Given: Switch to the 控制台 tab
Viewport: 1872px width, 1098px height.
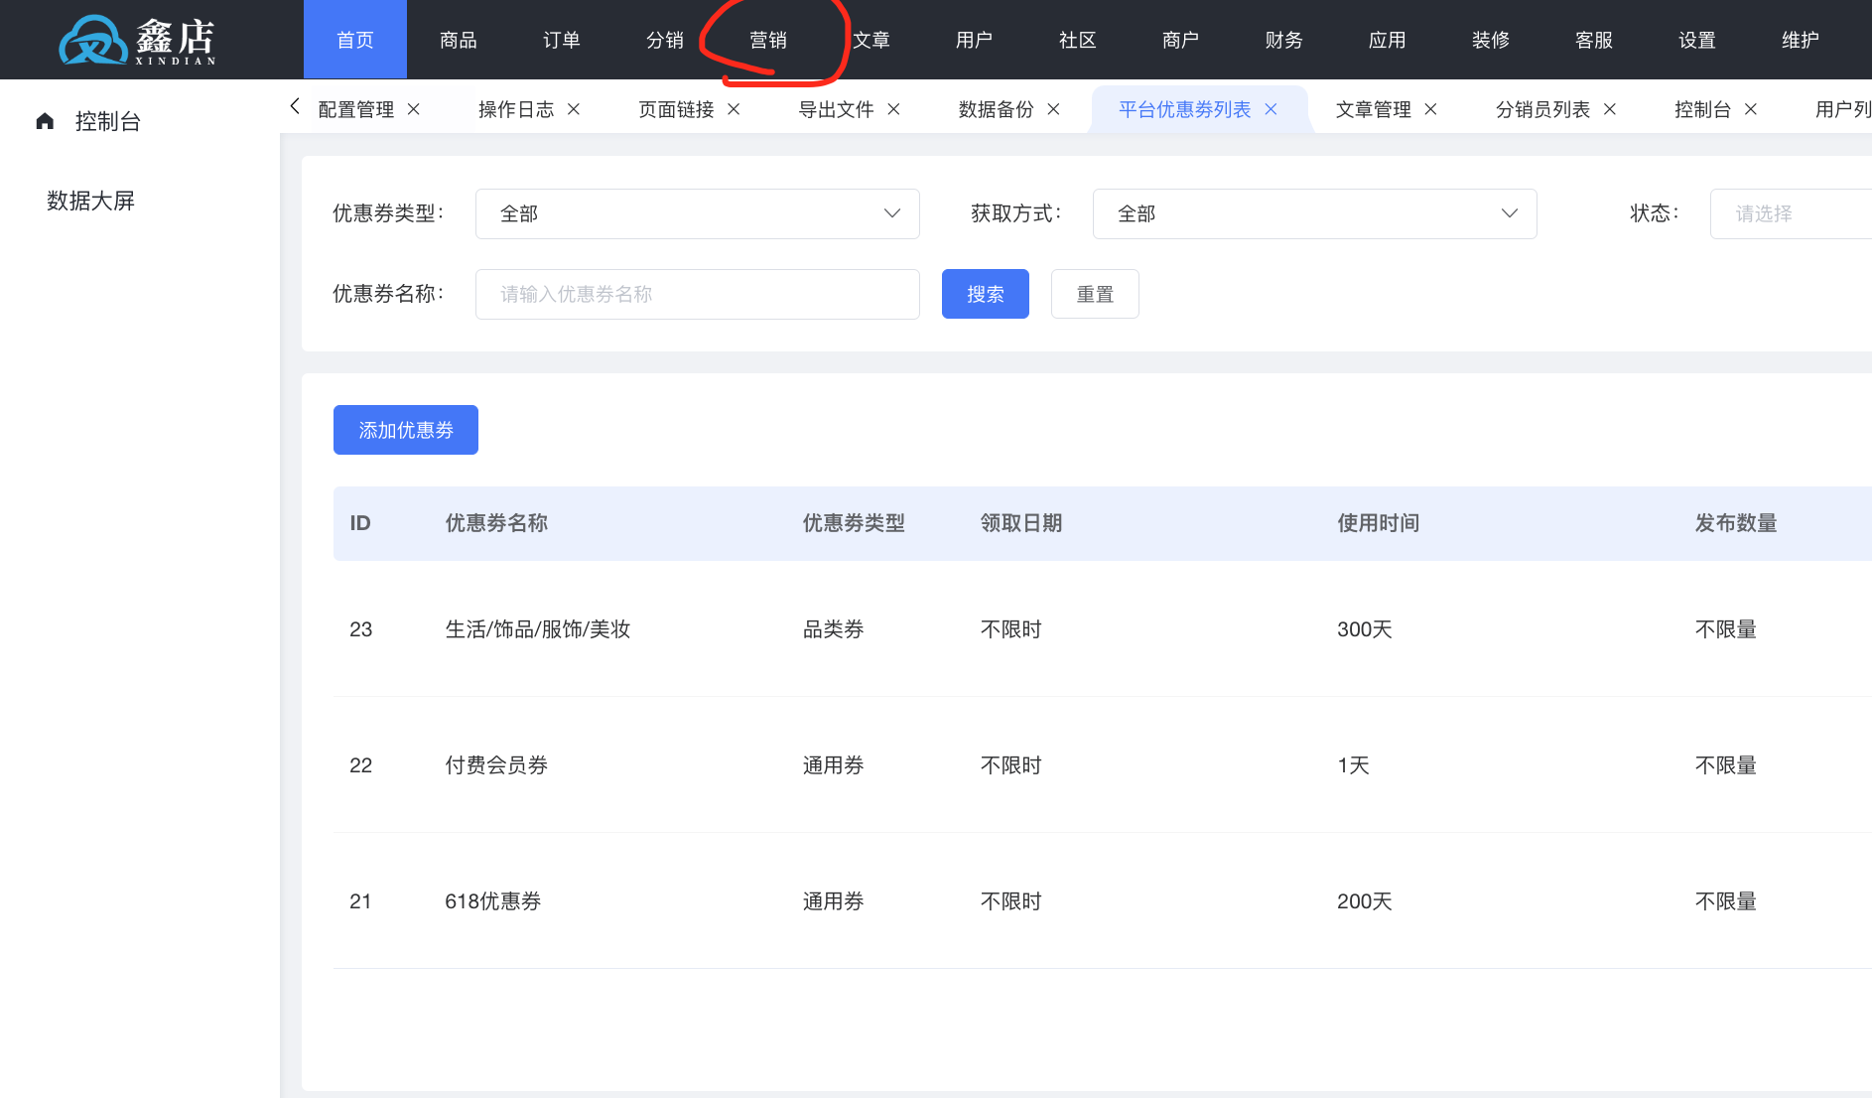Looking at the screenshot, I should click(x=1702, y=109).
